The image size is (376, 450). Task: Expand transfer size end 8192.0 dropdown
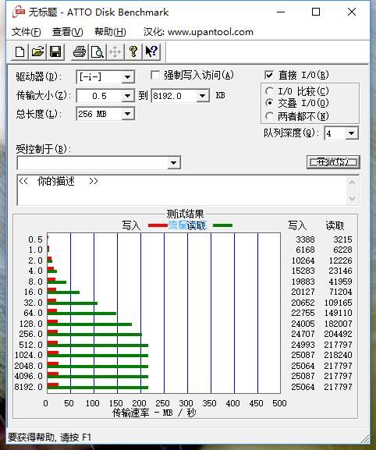tap(202, 96)
